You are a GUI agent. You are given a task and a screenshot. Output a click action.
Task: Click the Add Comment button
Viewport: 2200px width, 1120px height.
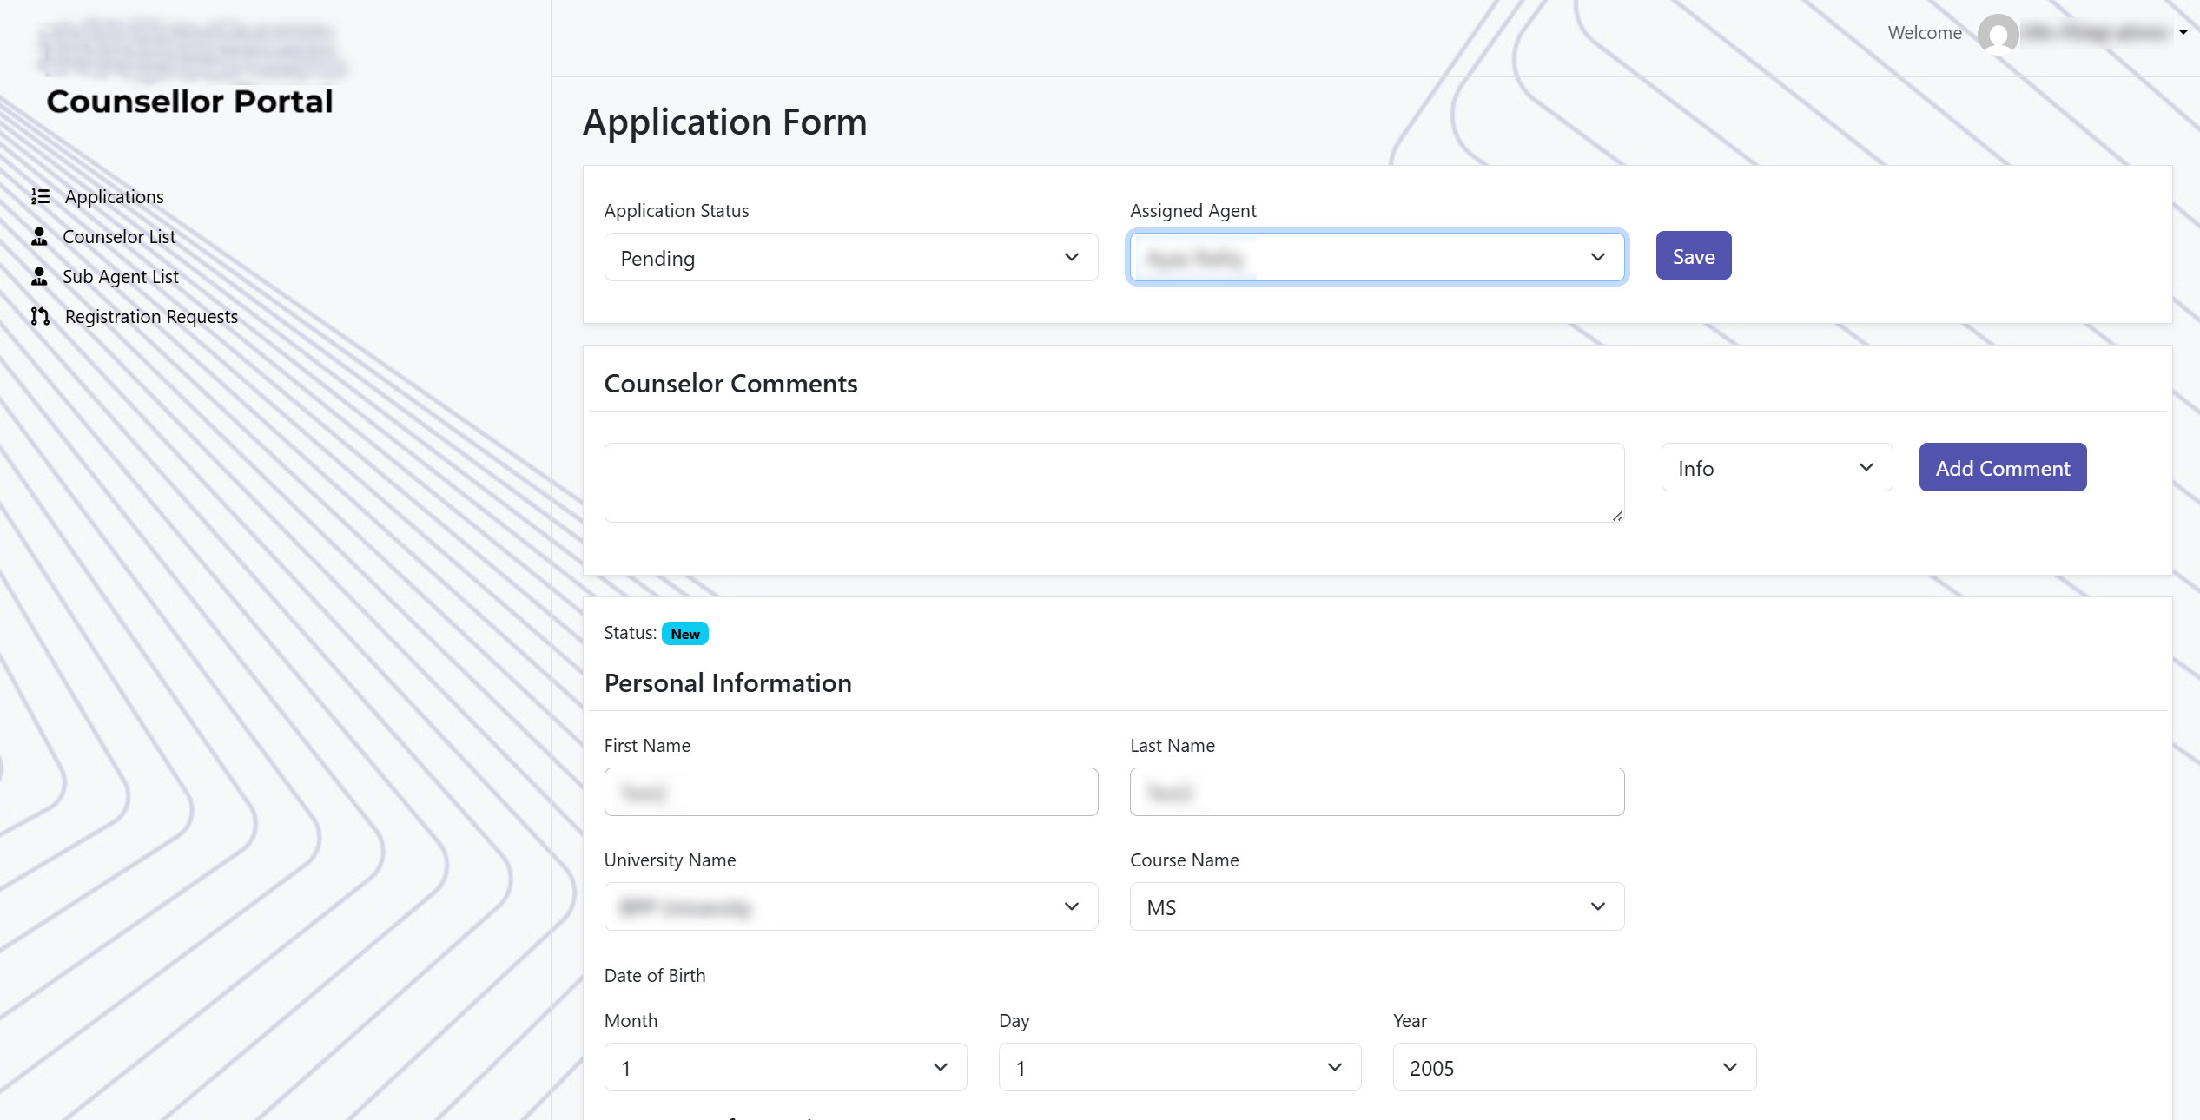point(2002,468)
